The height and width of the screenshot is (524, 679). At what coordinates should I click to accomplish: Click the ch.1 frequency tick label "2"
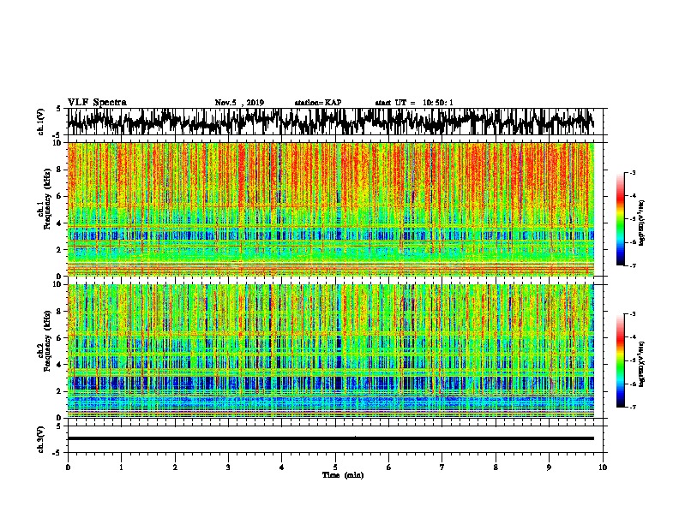click(x=59, y=250)
